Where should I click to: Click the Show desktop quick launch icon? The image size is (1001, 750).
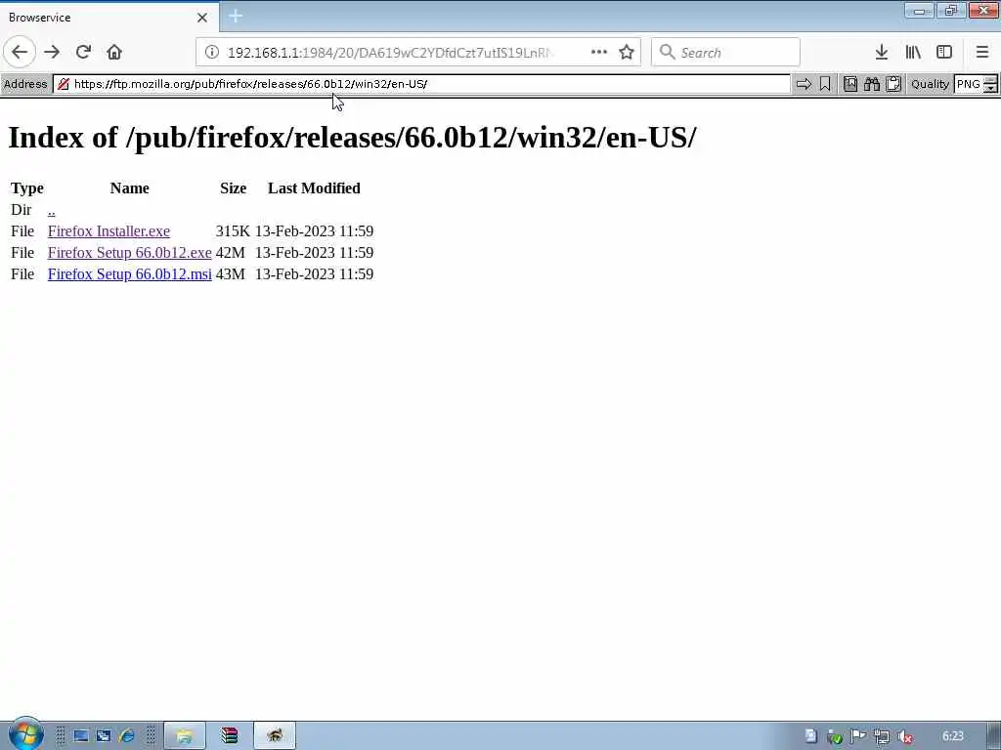coord(80,736)
